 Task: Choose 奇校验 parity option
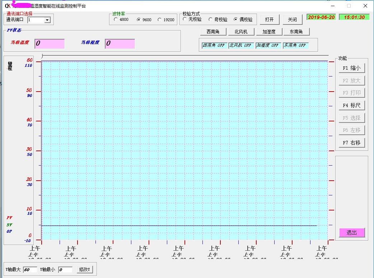(x=211, y=19)
